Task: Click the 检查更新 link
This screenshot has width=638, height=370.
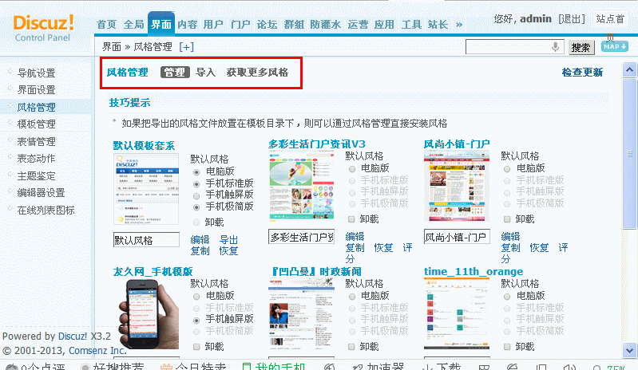Action: point(582,73)
